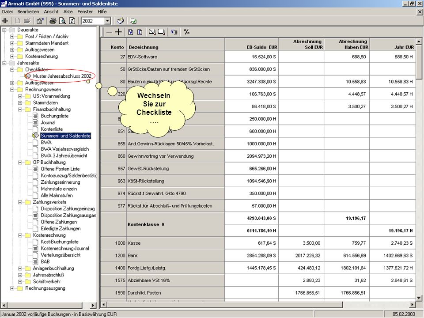Viewport: 424px width, 318px height.
Task: Open the Bearbeiten menu
Action: (28, 11)
